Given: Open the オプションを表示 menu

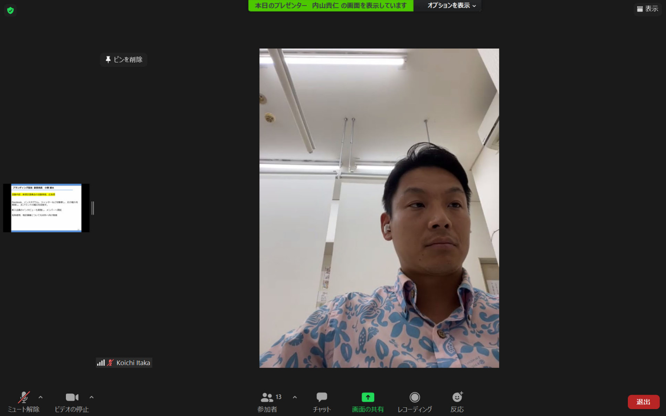Looking at the screenshot, I should [451, 6].
